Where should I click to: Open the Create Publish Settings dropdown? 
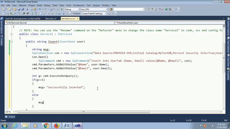[105, 14]
